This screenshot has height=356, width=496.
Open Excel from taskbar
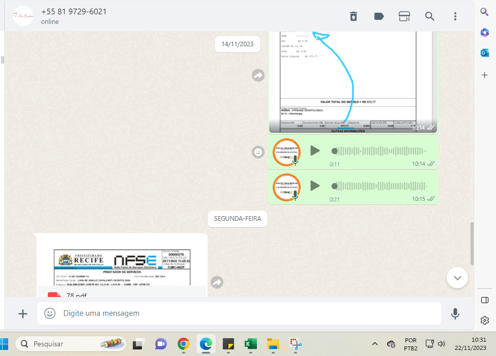(x=250, y=344)
